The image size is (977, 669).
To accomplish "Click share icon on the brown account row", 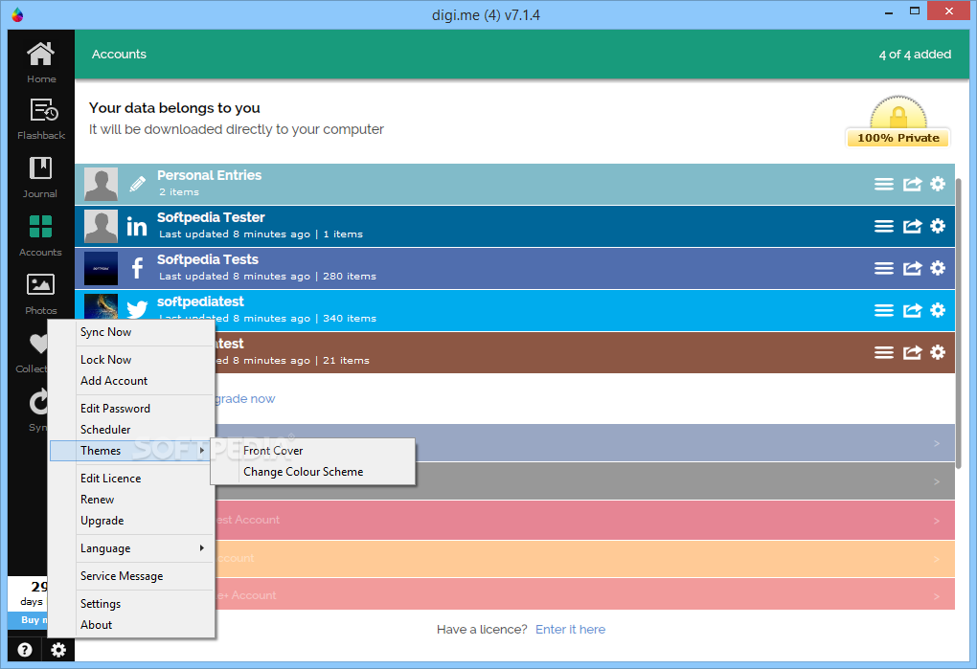I will pos(912,353).
